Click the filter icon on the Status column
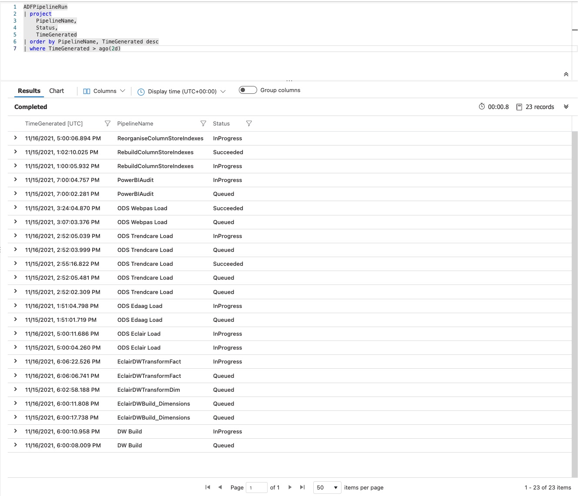Image resolution: width=583 pixels, height=496 pixels. [249, 123]
